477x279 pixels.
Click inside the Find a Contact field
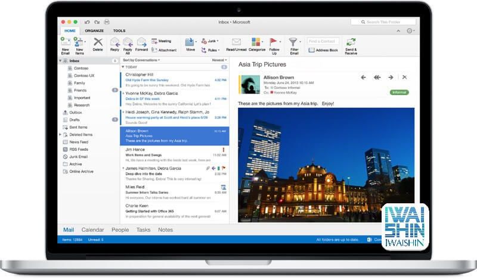coord(323,41)
